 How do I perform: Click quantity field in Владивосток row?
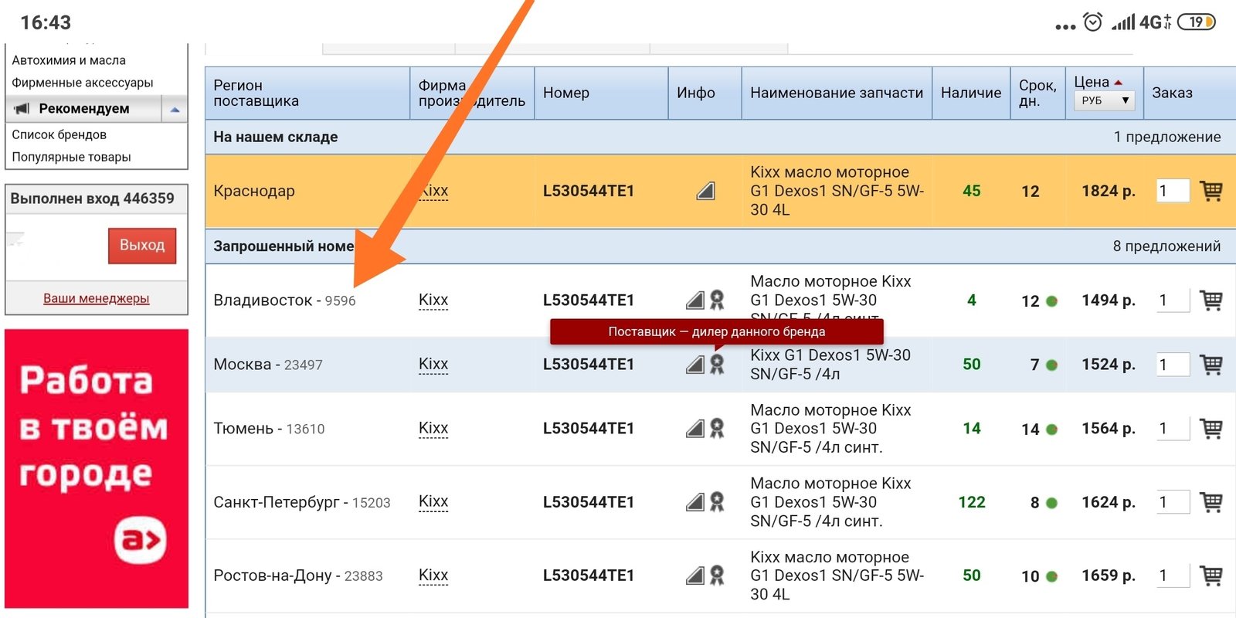(x=1173, y=301)
